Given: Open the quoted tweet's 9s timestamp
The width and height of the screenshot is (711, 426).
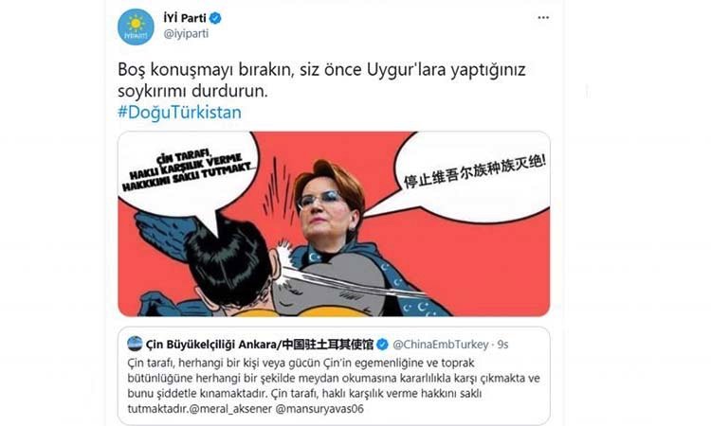Looking at the screenshot, I should [x=502, y=345].
